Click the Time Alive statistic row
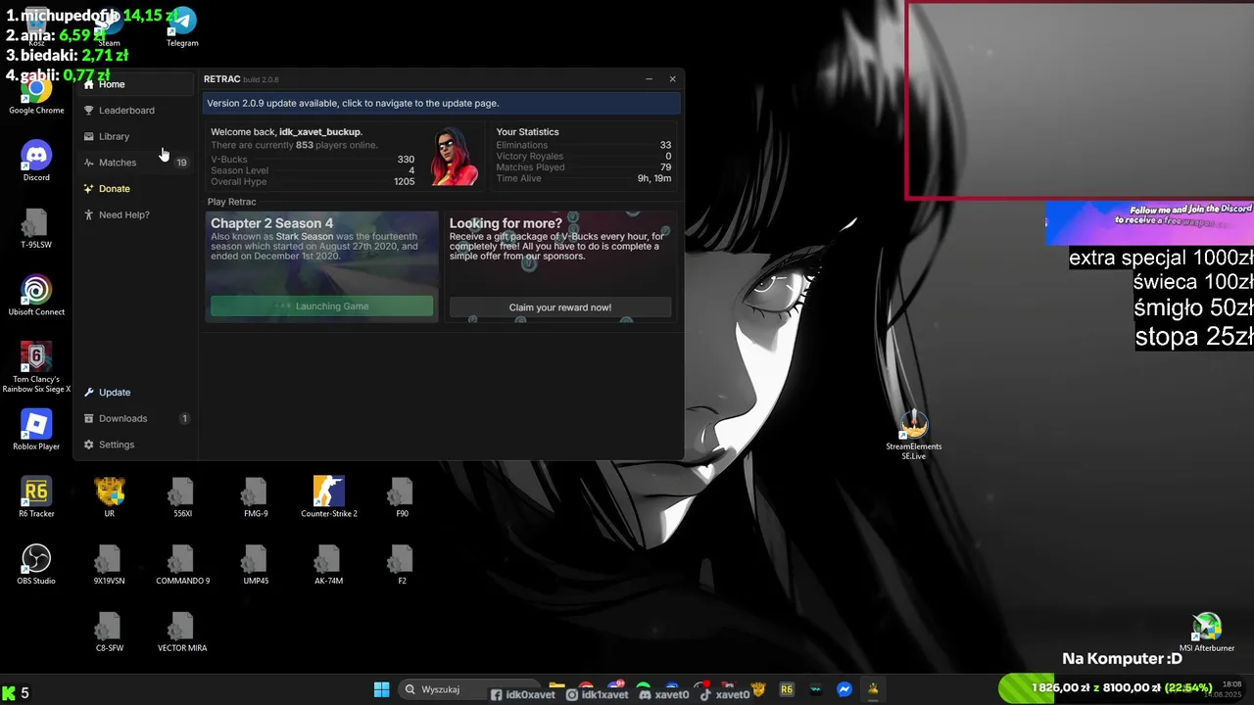The image size is (1254, 705). tap(584, 178)
